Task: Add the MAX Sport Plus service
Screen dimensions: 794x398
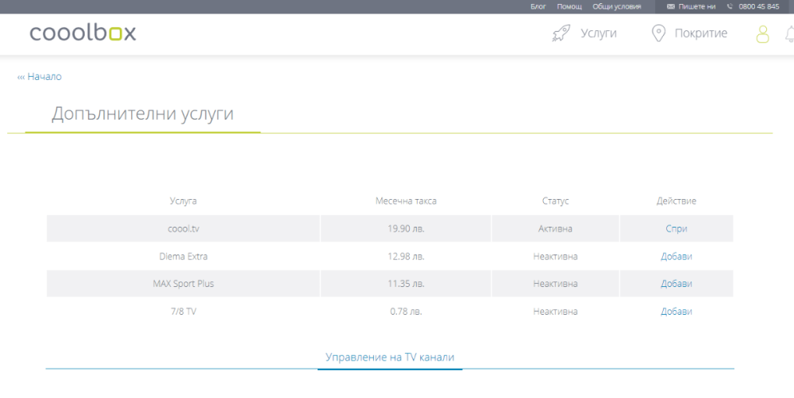Action: click(x=676, y=284)
